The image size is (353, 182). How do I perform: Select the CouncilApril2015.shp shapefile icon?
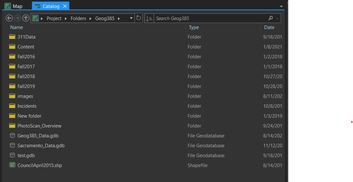coord(12,165)
